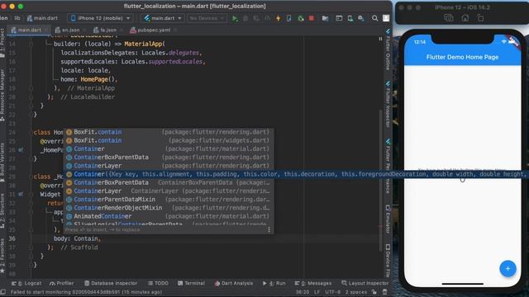Choose the highlighted Container({Key key...}) constructor suggestion
This screenshot has height=297, width=529.
click(296, 174)
